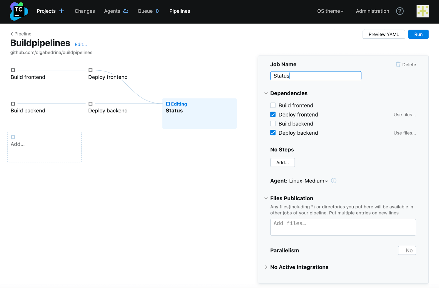Click the Add files text area
Screen dimensions: 439x288
343,227
